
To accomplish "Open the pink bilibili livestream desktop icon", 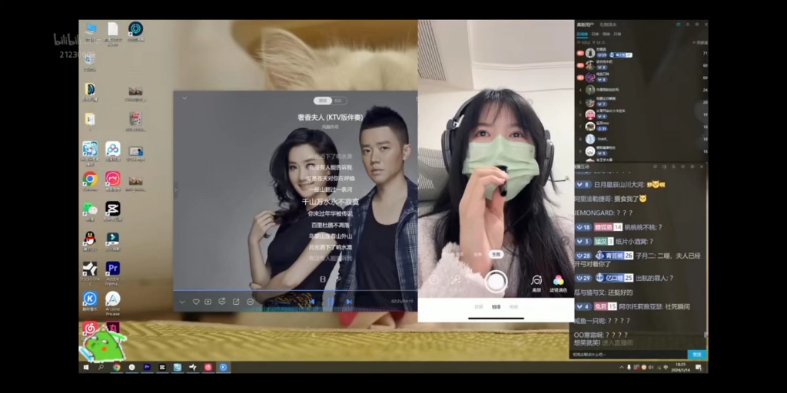I will tap(113, 181).
